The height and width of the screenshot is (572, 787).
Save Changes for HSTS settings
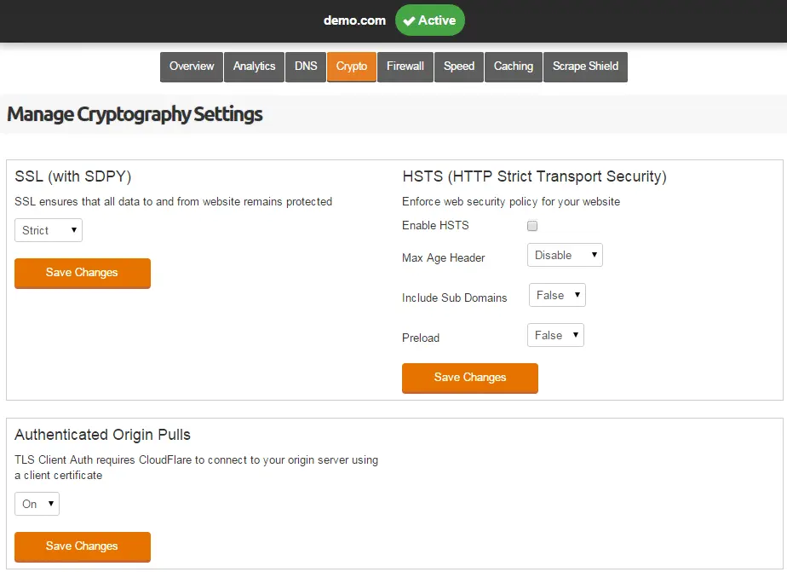470,378
